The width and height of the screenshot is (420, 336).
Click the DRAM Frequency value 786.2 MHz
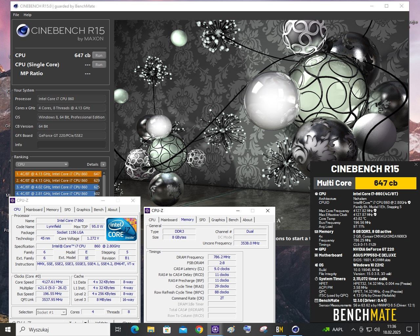pyautogui.click(x=222, y=257)
